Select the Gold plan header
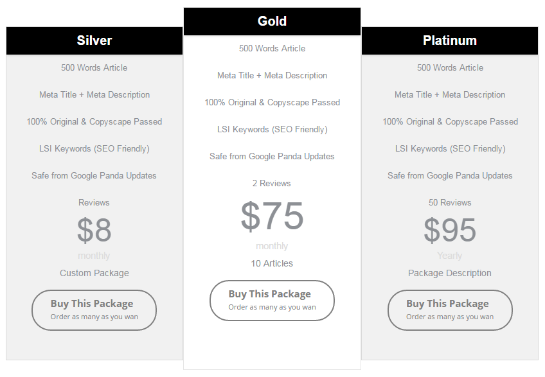 click(x=272, y=21)
